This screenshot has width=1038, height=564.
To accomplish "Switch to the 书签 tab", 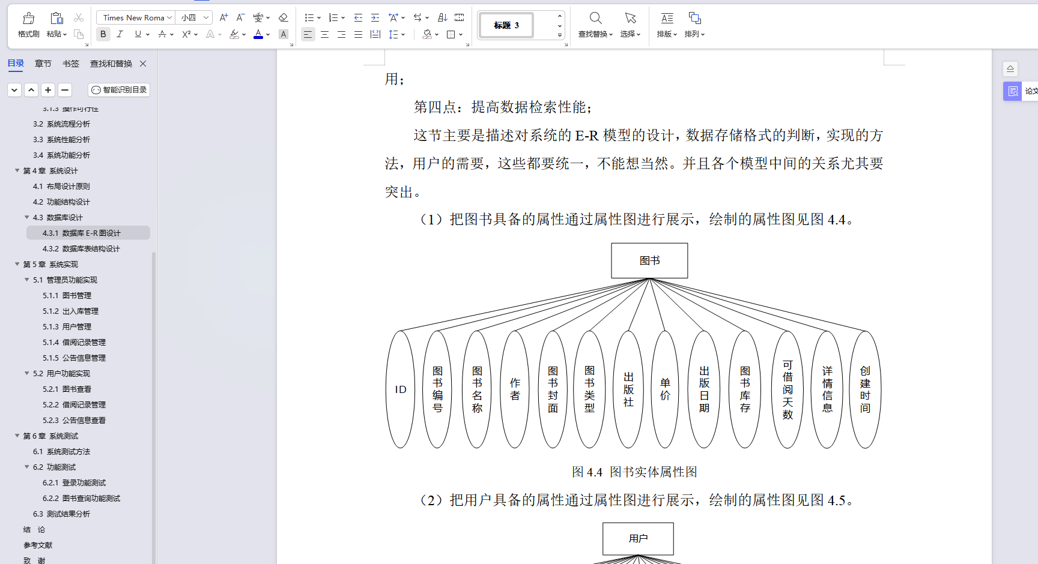I will 71,64.
